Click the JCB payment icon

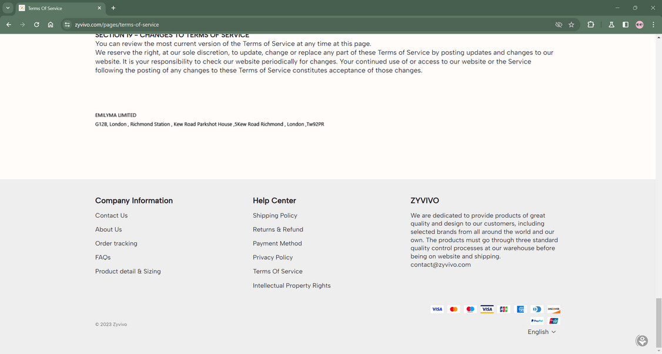(x=504, y=309)
